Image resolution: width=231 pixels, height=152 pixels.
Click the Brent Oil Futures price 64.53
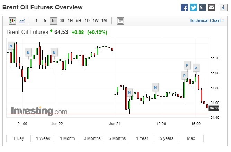61,32
